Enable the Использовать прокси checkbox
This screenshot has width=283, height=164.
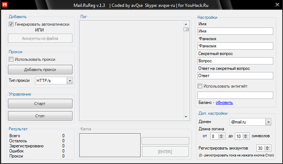pyautogui.click(x=11, y=59)
